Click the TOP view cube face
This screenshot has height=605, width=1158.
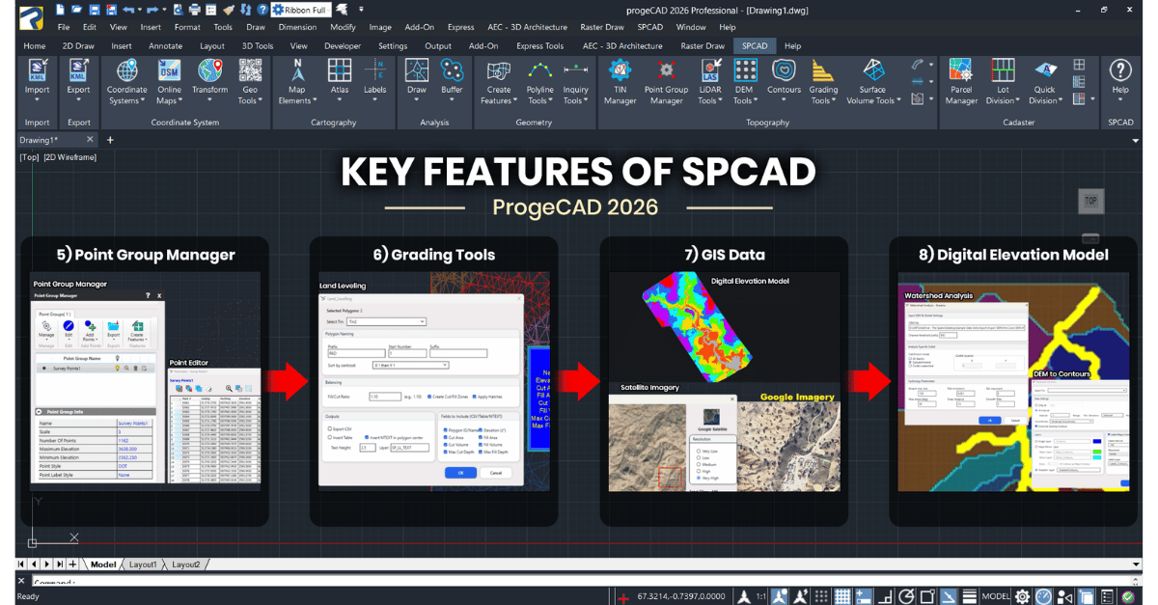(1090, 201)
